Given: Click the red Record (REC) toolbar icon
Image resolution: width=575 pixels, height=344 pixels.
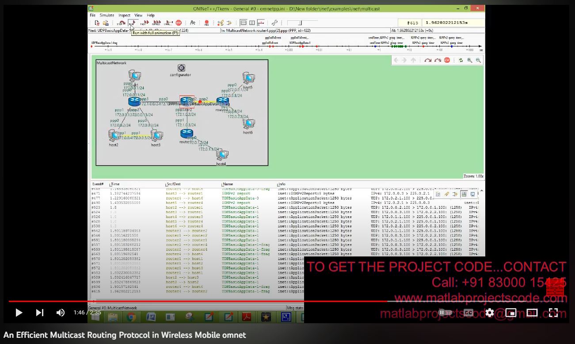Looking at the screenshot, I should click(x=206, y=23).
